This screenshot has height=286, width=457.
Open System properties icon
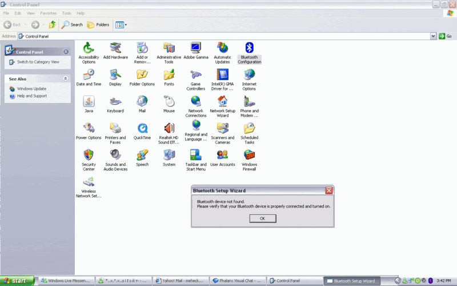point(169,158)
